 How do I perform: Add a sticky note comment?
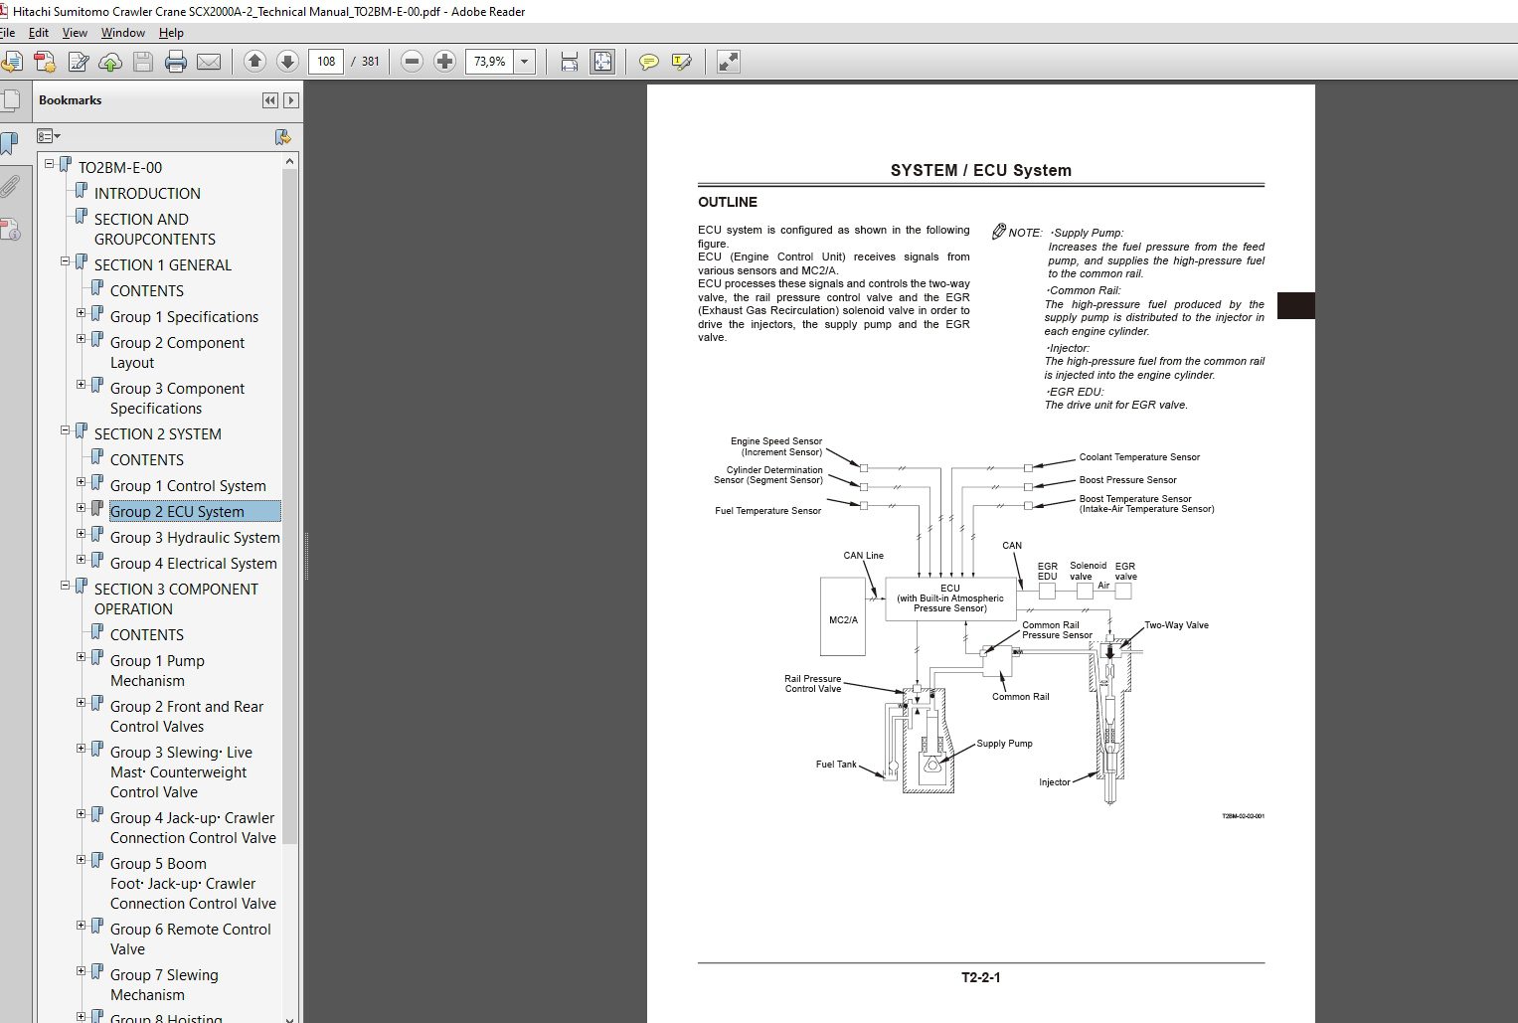(x=649, y=62)
